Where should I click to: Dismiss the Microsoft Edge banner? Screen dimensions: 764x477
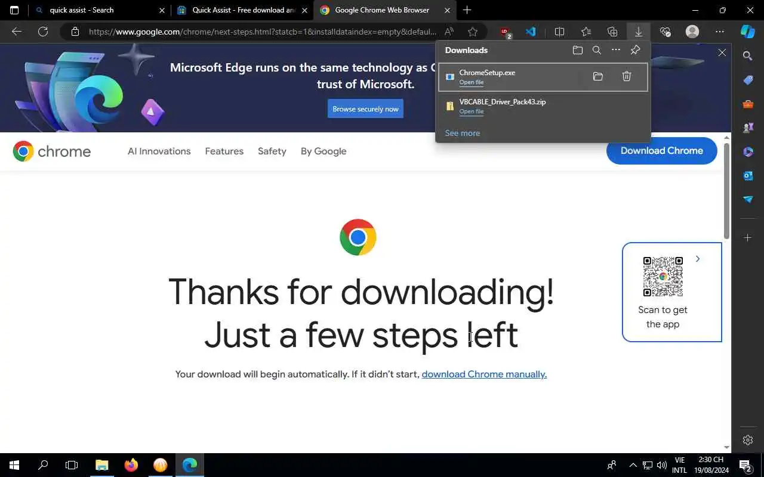(x=722, y=52)
